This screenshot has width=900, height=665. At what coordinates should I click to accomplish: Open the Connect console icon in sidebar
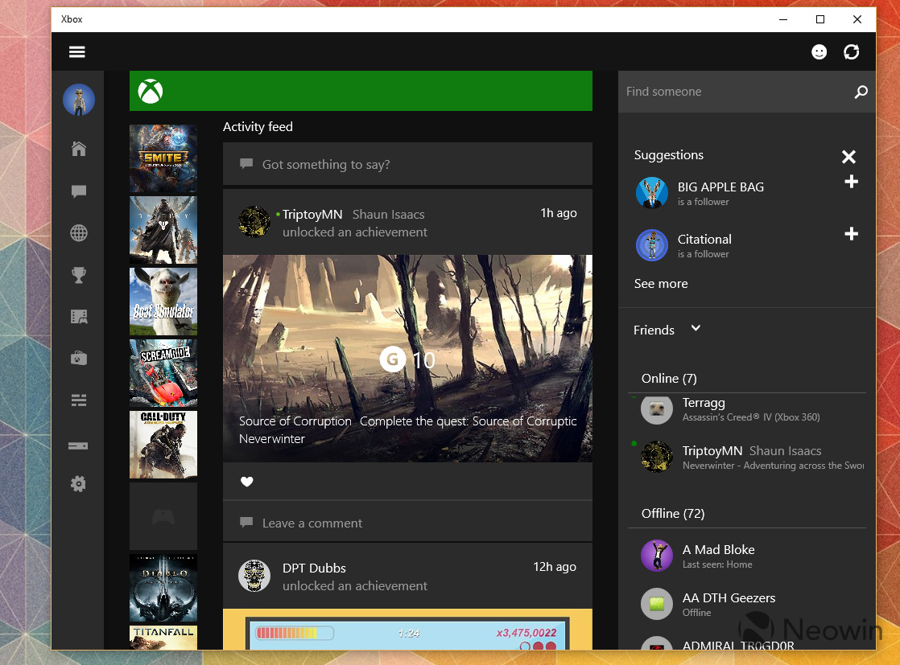pyautogui.click(x=78, y=445)
